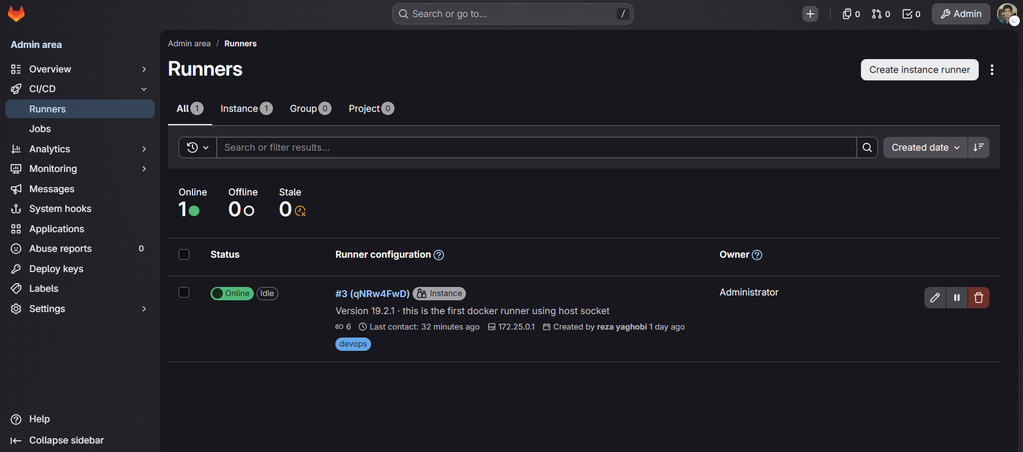Click the runner jobs count 6
The height and width of the screenshot is (452, 1023).
[343, 327]
